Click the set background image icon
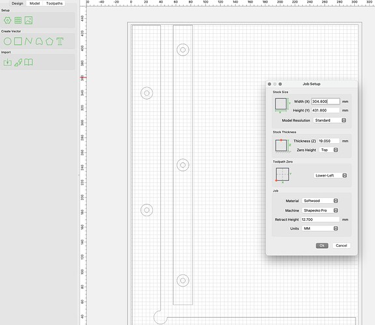The width and height of the screenshot is (375, 325). (29, 20)
